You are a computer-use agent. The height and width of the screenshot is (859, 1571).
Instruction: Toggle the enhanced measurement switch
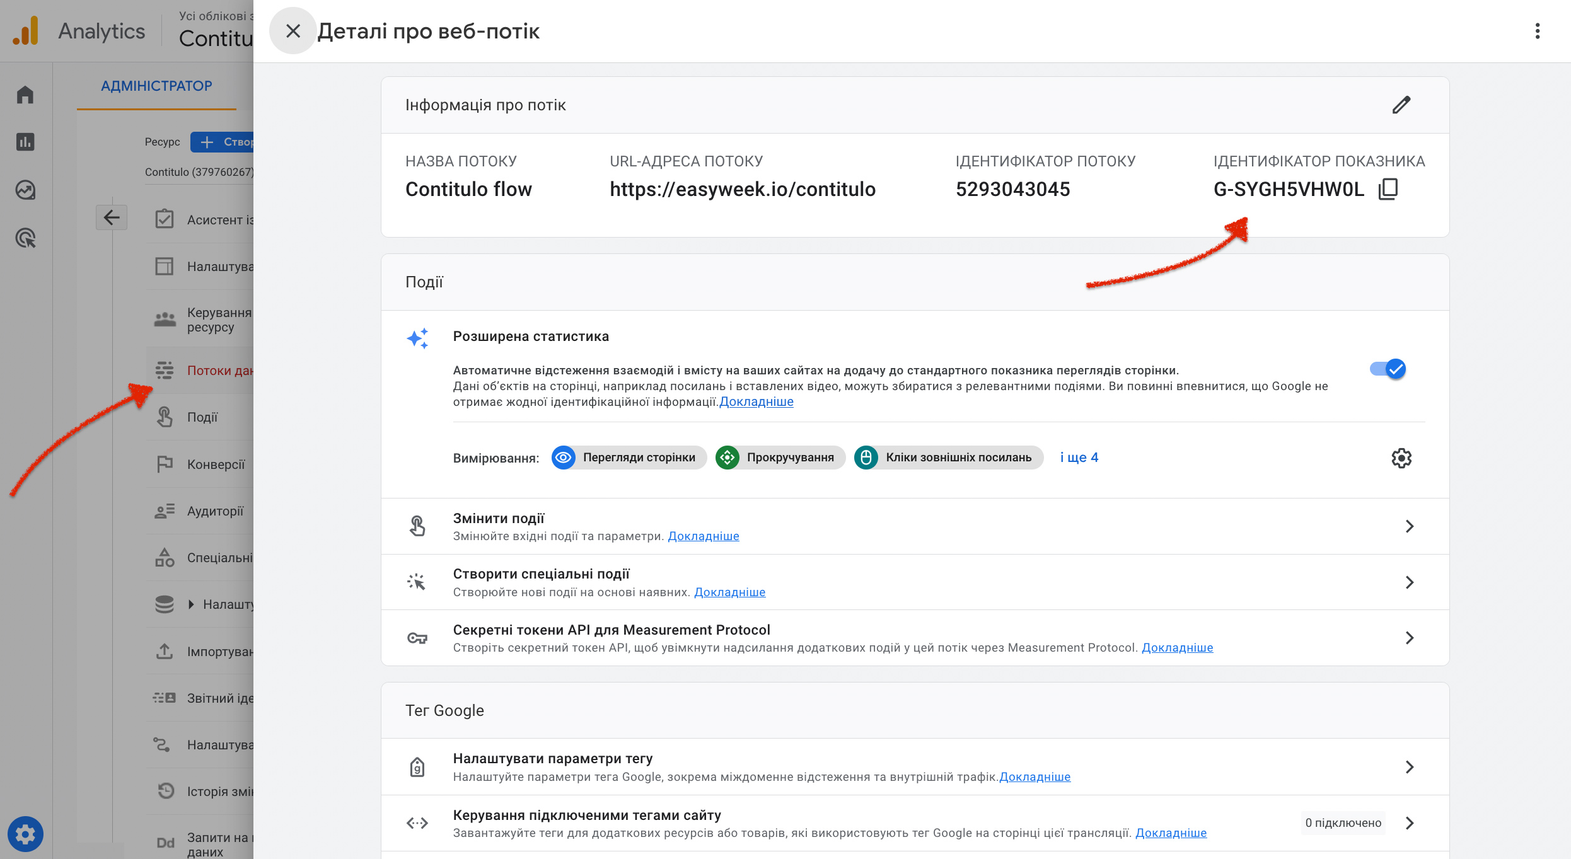click(x=1388, y=369)
